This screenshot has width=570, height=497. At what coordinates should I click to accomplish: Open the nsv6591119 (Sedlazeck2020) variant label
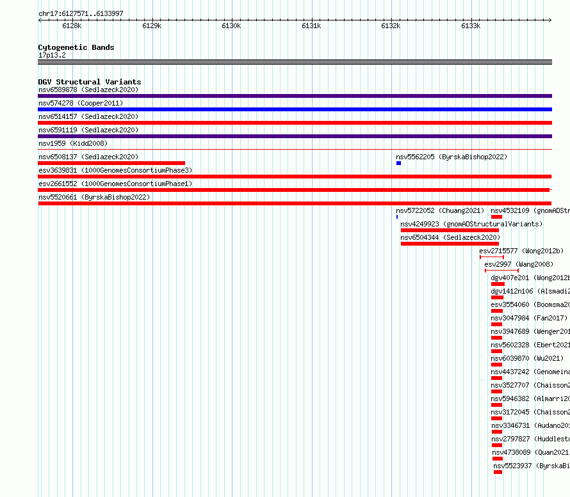(88, 130)
